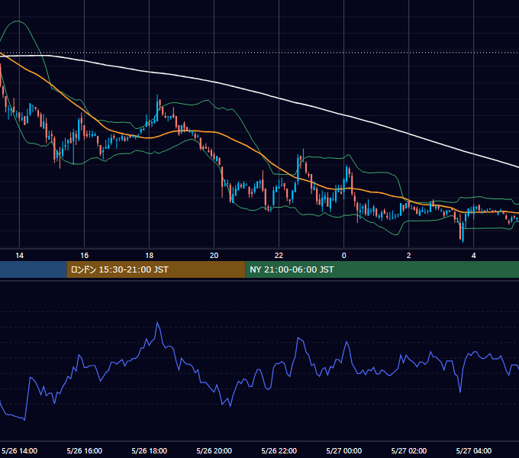Click the 0 hour label on price chart
Image resolution: width=519 pixels, height=458 pixels.
[x=344, y=256]
